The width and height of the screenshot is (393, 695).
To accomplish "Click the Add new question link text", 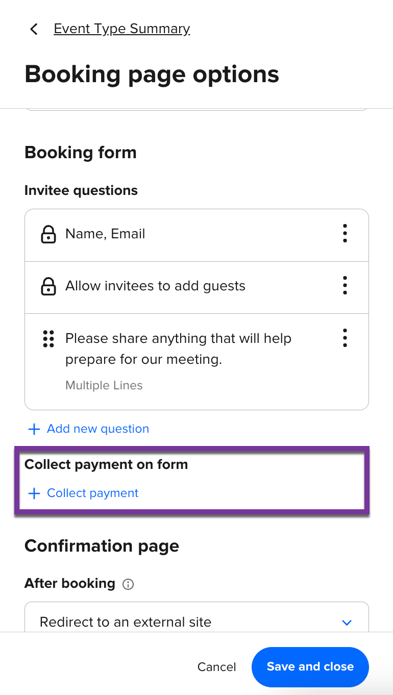I will (x=98, y=429).
